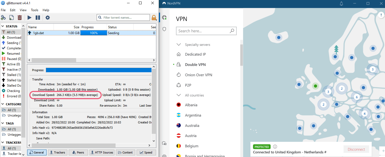Click the search magnifier icon in NordVPN
Image resolution: width=385 pixels, height=157 pixels.
[x=232, y=31]
